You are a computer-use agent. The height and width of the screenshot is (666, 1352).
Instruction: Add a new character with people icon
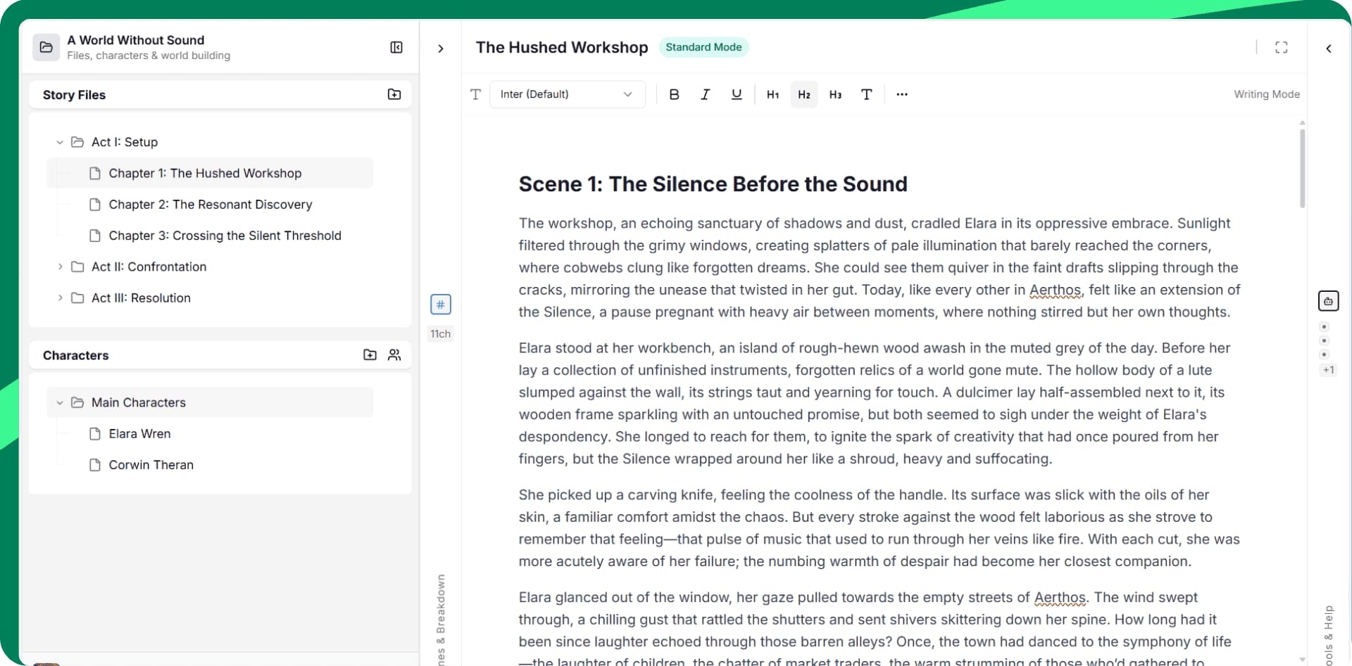pyautogui.click(x=394, y=355)
